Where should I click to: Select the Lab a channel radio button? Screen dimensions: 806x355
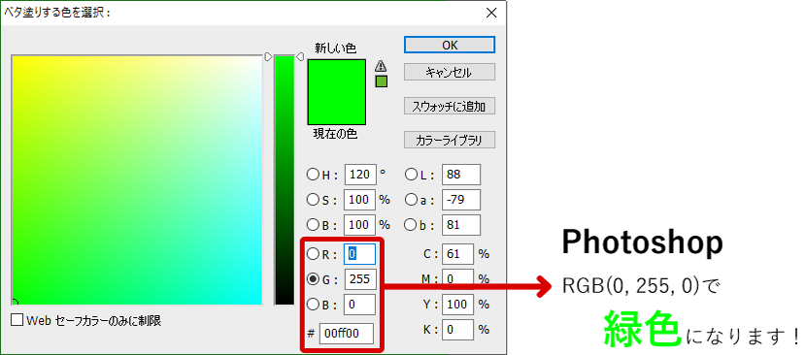(x=411, y=200)
